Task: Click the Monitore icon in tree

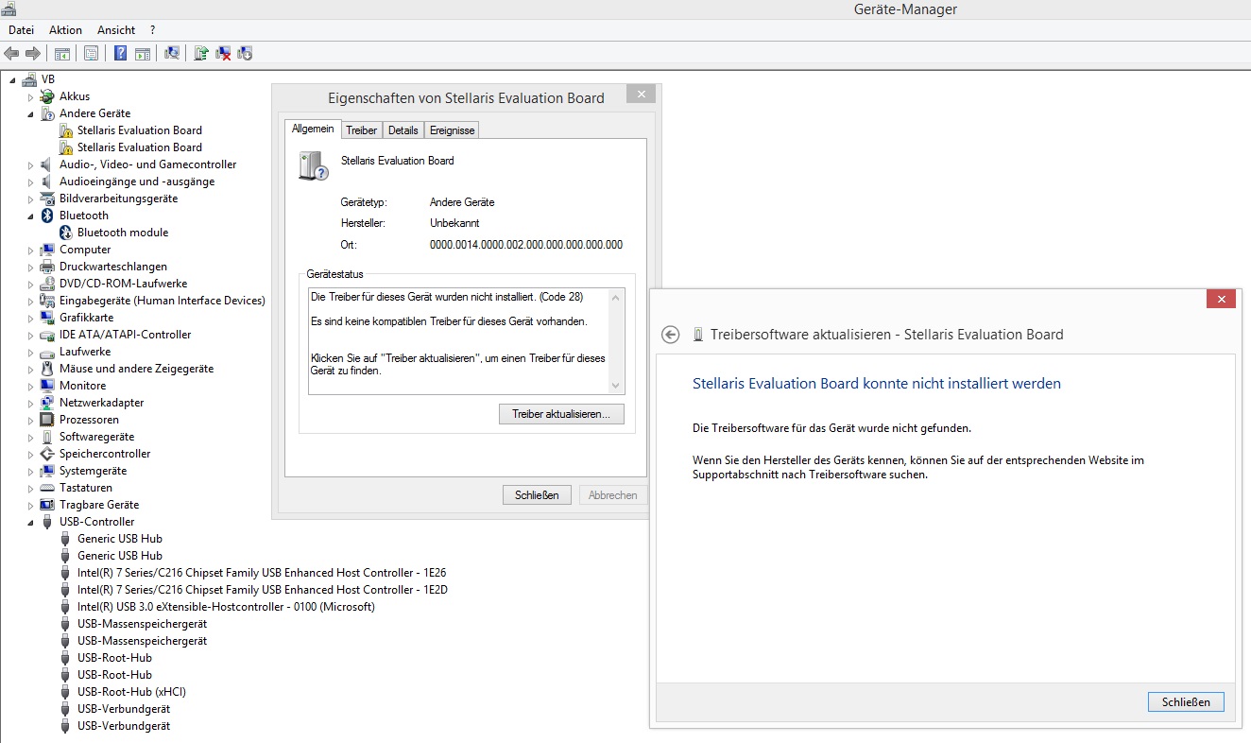Action: [x=48, y=386]
